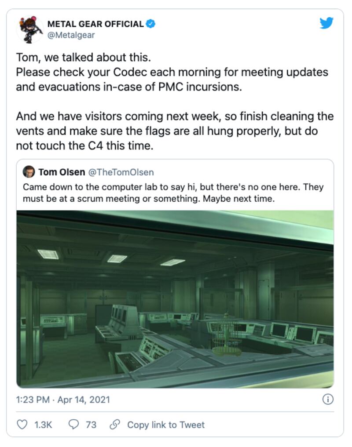Visit the @Metalgear handle link
Image resolution: width=352 pixels, height=447 pixels.
70,35
